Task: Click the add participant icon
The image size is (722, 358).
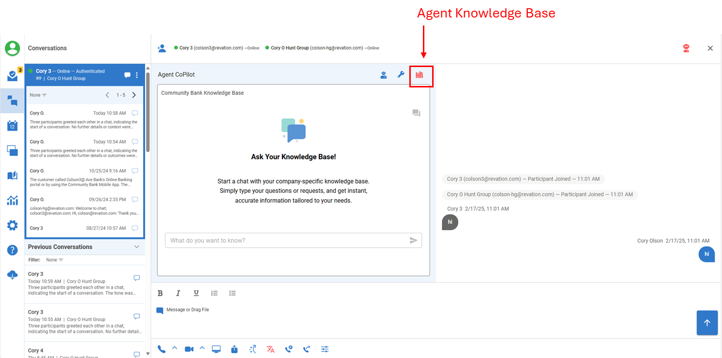Action: [x=162, y=48]
